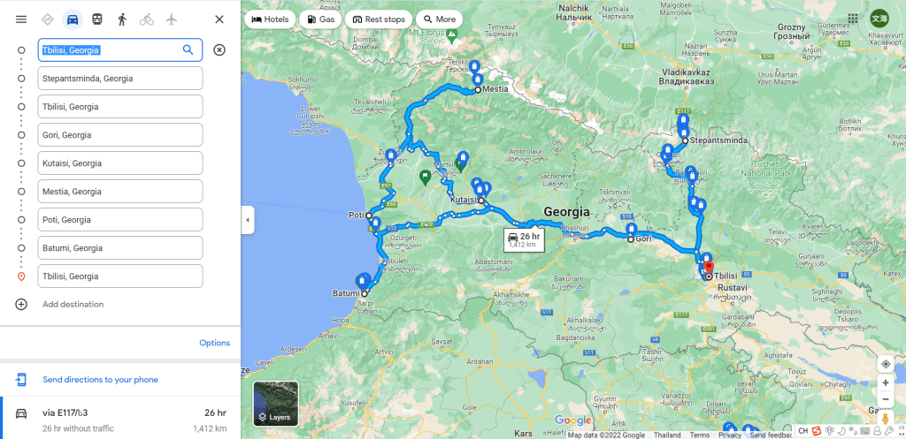Open route Options
The image size is (906, 439).
coord(214,343)
